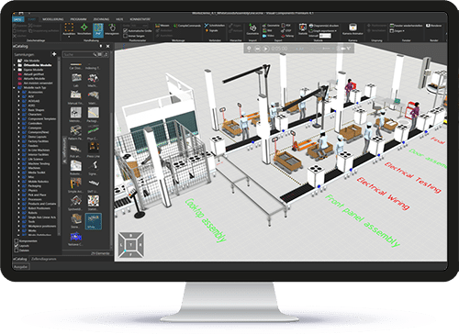This screenshot has height=334, width=459.
Task: Switch to the Programm tab
Action: coord(78,19)
